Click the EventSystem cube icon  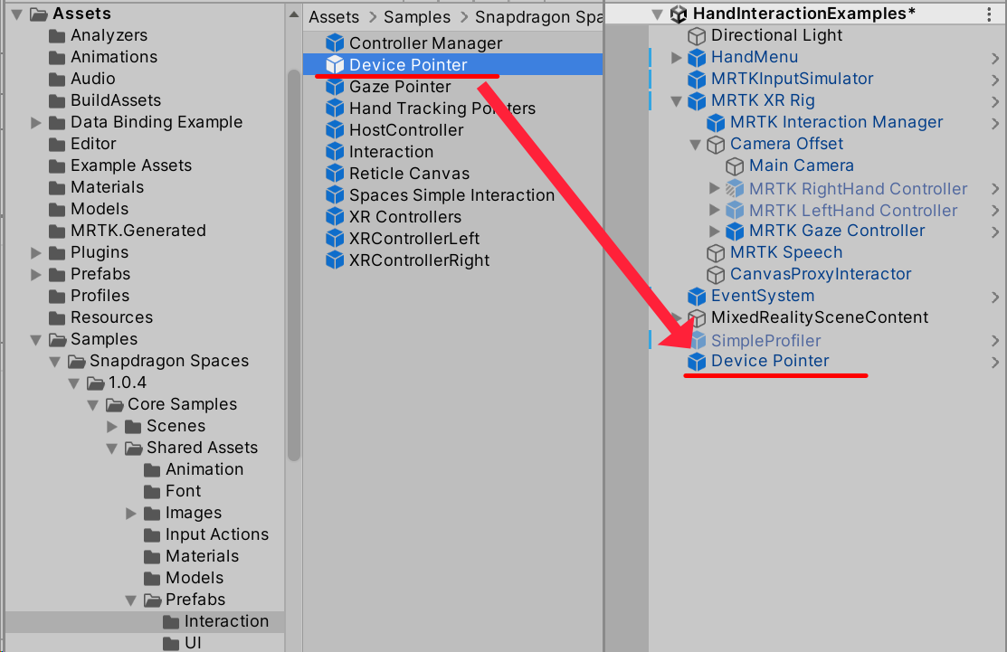(x=697, y=297)
